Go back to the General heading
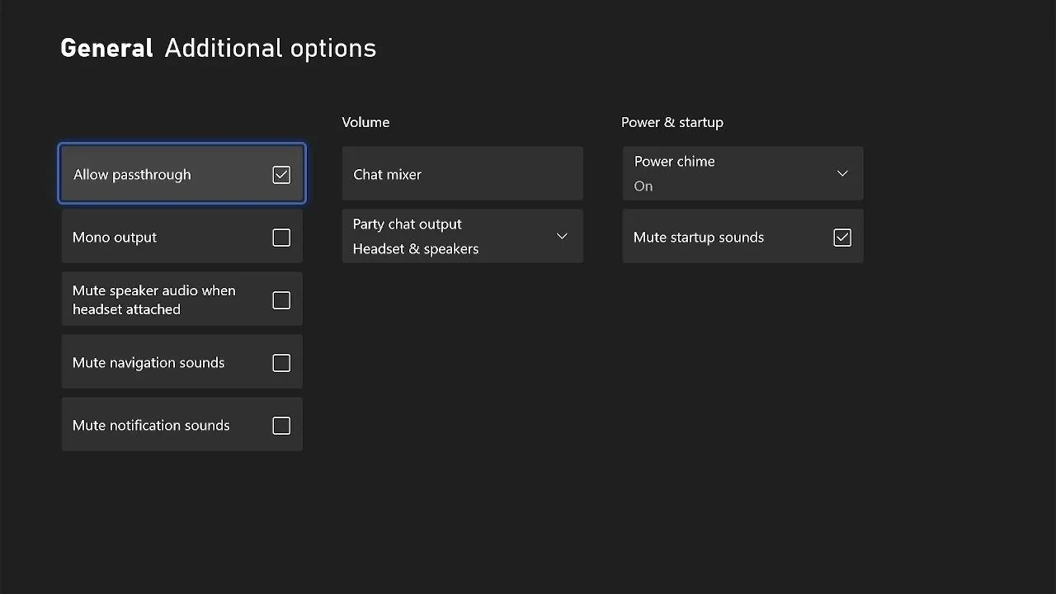The image size is (1056, 594). click(x=106, y=49)
